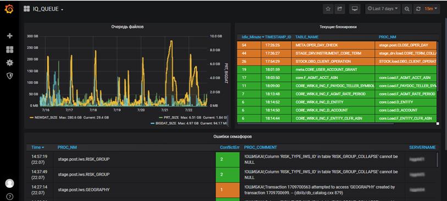Refresh the dashboard with the refresh icon
Screen dimensions: 447x201
[x=418, y=9]
